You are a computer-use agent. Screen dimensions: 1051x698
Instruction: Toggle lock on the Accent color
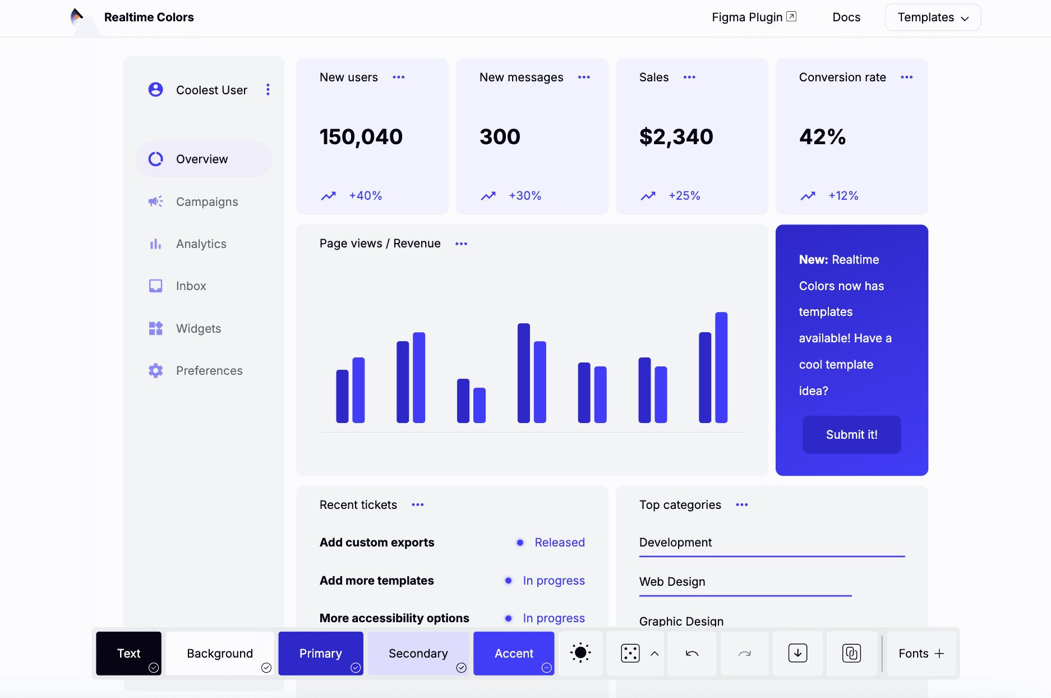[x=547, y=668]
